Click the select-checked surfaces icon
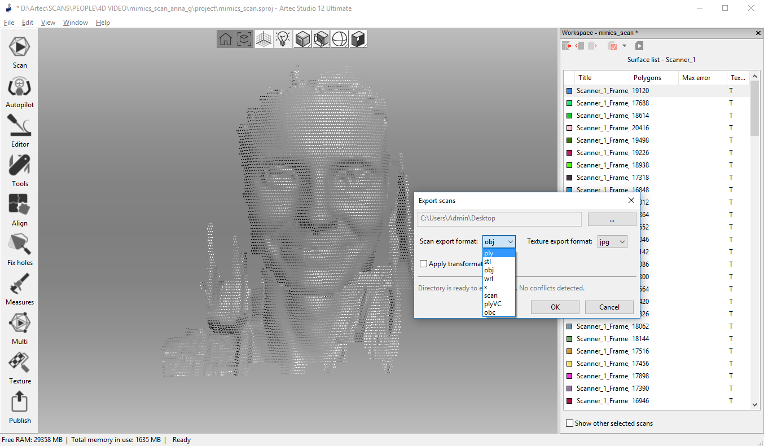 [x=612, y=46]
